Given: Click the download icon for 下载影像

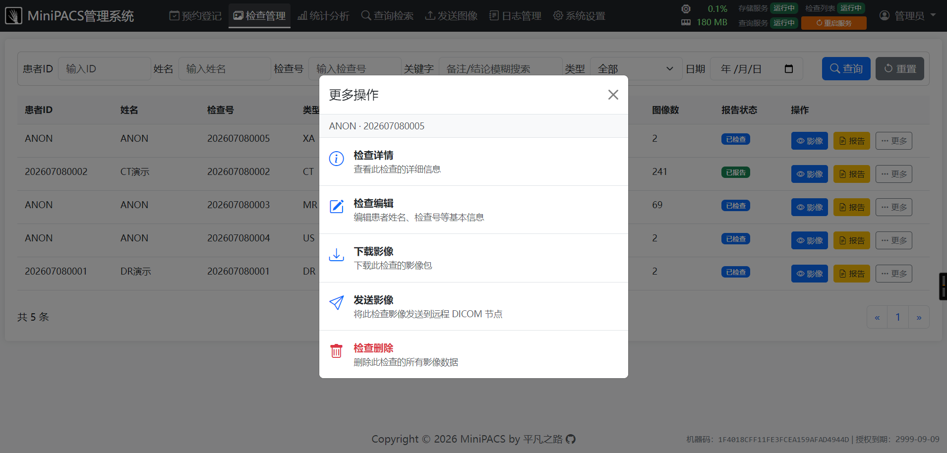Looking at the screenshot, I should tap(336, 255).
